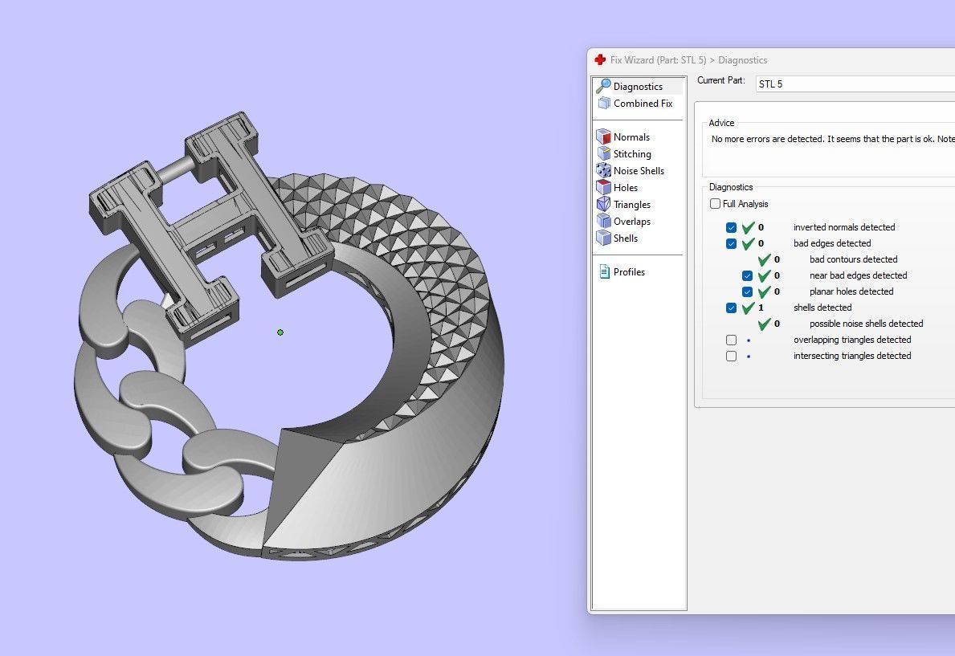Enable intersecting triangles detected checkbox
Image resolution: width=955 pixels, height=656 pixels.
(731, 357)
